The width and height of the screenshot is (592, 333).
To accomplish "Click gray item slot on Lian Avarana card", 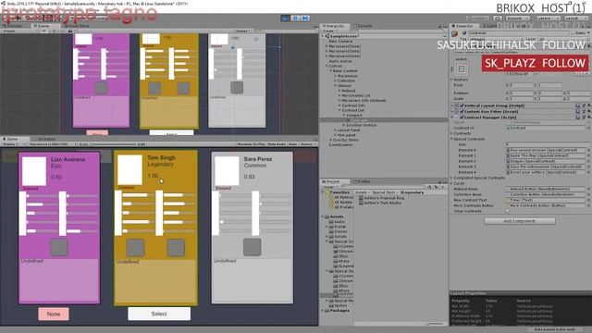I will [x=59, y=247].
